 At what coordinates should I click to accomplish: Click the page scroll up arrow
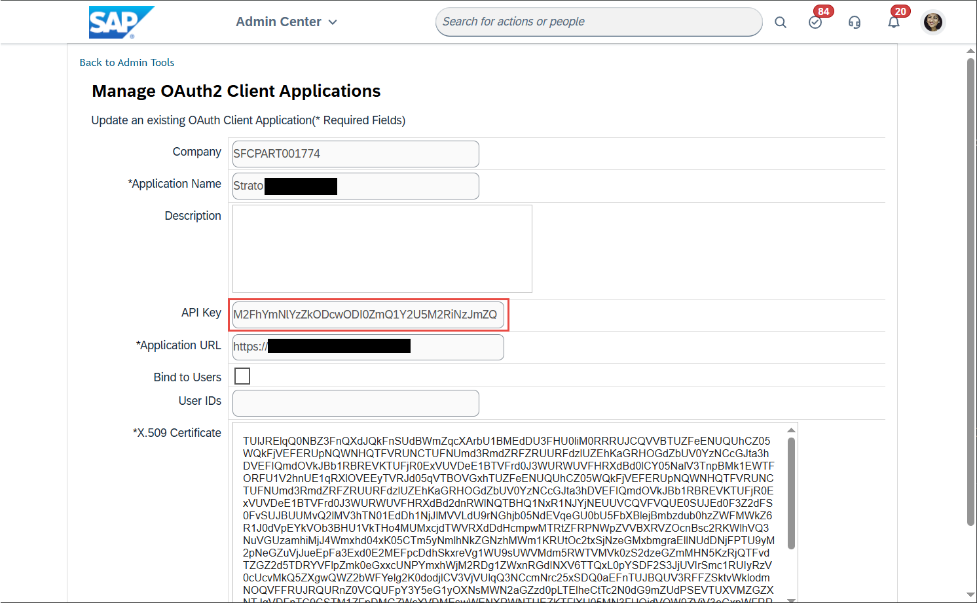coord(970,51)
